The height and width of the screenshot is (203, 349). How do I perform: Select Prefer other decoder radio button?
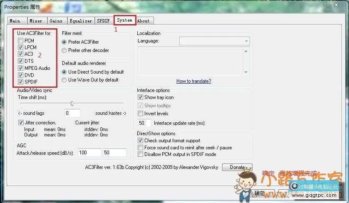coord(64,50)
